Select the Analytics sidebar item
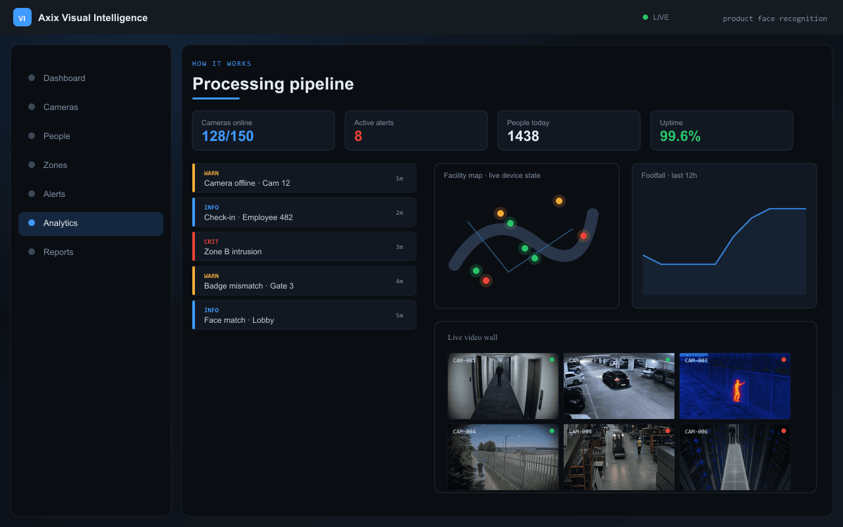Viewport: 843px width, 527px height. (x=91, y=223)
